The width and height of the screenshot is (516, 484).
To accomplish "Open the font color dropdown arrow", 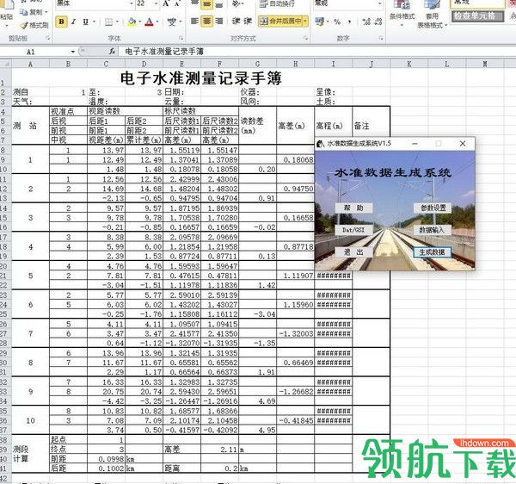I will [157, 22].
